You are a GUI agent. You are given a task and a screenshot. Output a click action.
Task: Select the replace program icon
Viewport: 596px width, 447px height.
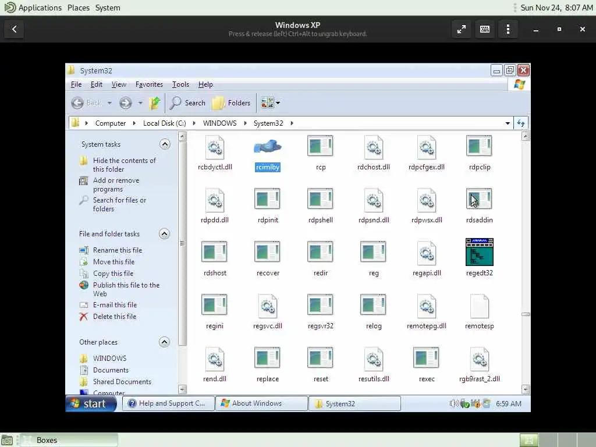click(268, 358)
